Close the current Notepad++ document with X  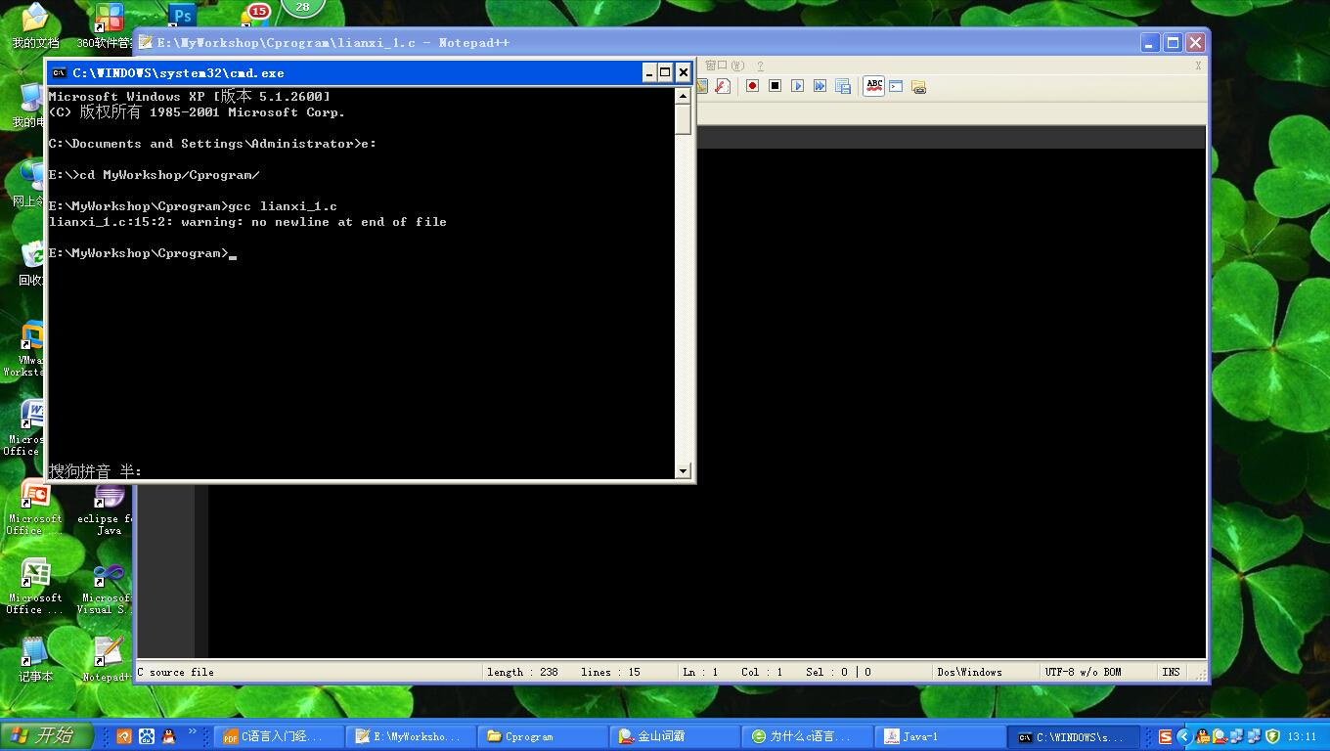coord(1198,66)
